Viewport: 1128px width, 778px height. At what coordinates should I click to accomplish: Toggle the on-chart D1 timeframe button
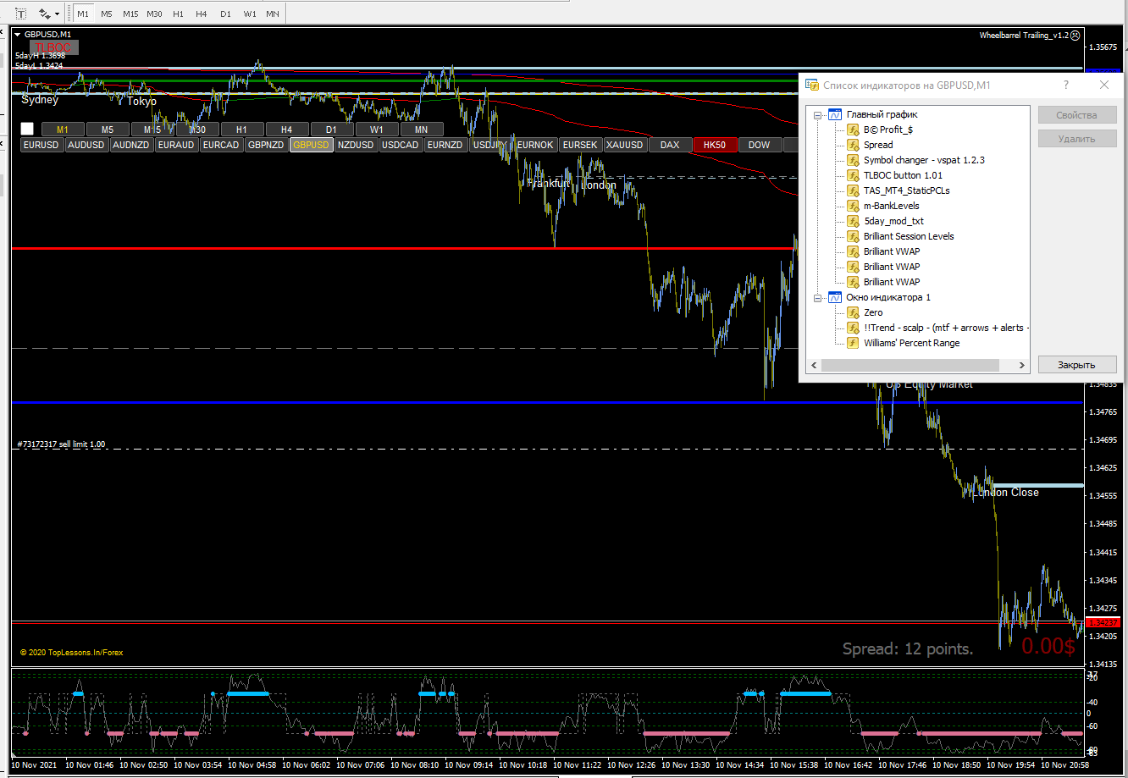pos(332,130)
